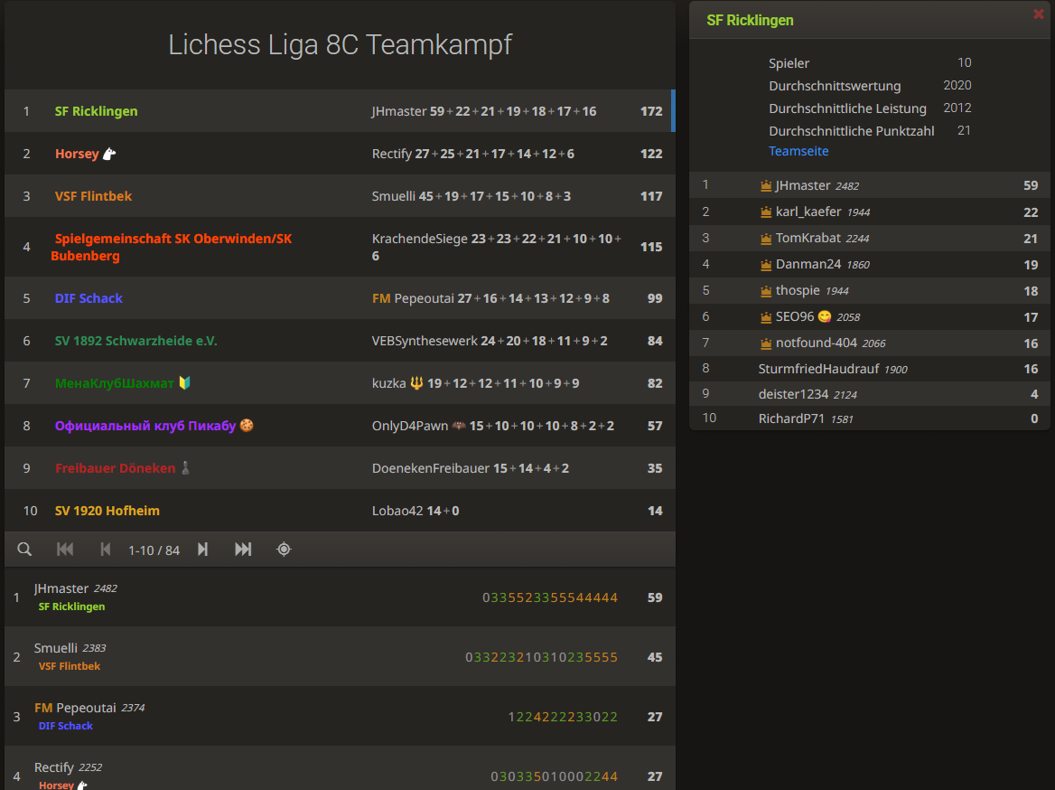Open the player search magnifier icon
The image size is (1055, 790).
(24, 549)
